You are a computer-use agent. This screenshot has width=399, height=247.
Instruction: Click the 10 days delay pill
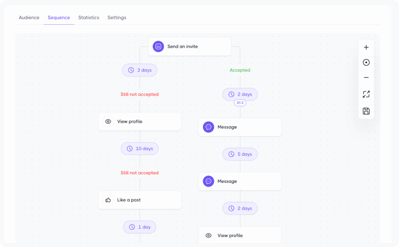tap(139, 148)
